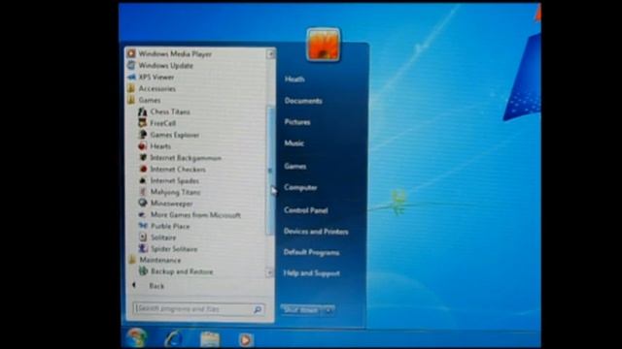Collapse the Maintenance folder label
The width and height of the screenshot is (622, 349).
pyautogui.click(x=160, y=260)
